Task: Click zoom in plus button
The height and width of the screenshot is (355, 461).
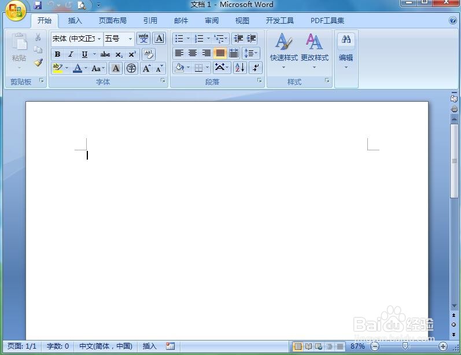Action: pos(442,346)
